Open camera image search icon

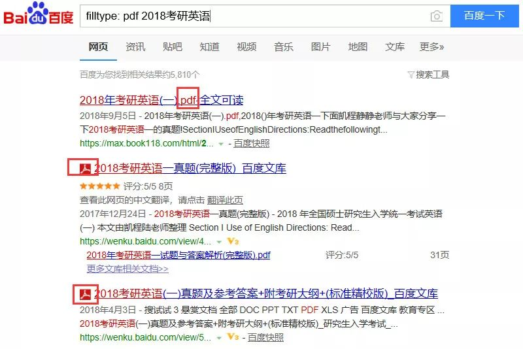[436, 16]
